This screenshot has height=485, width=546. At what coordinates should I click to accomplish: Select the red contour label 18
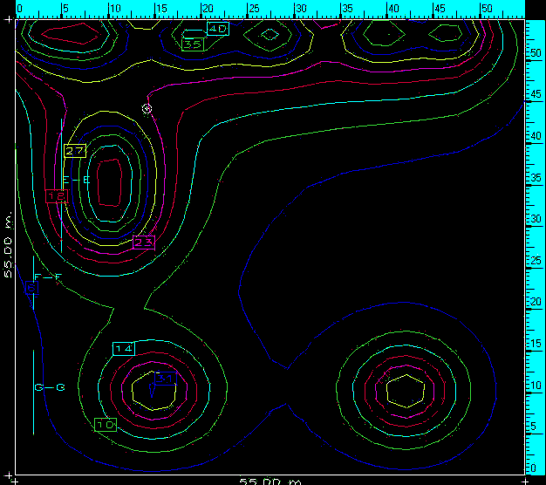(57, 196)
